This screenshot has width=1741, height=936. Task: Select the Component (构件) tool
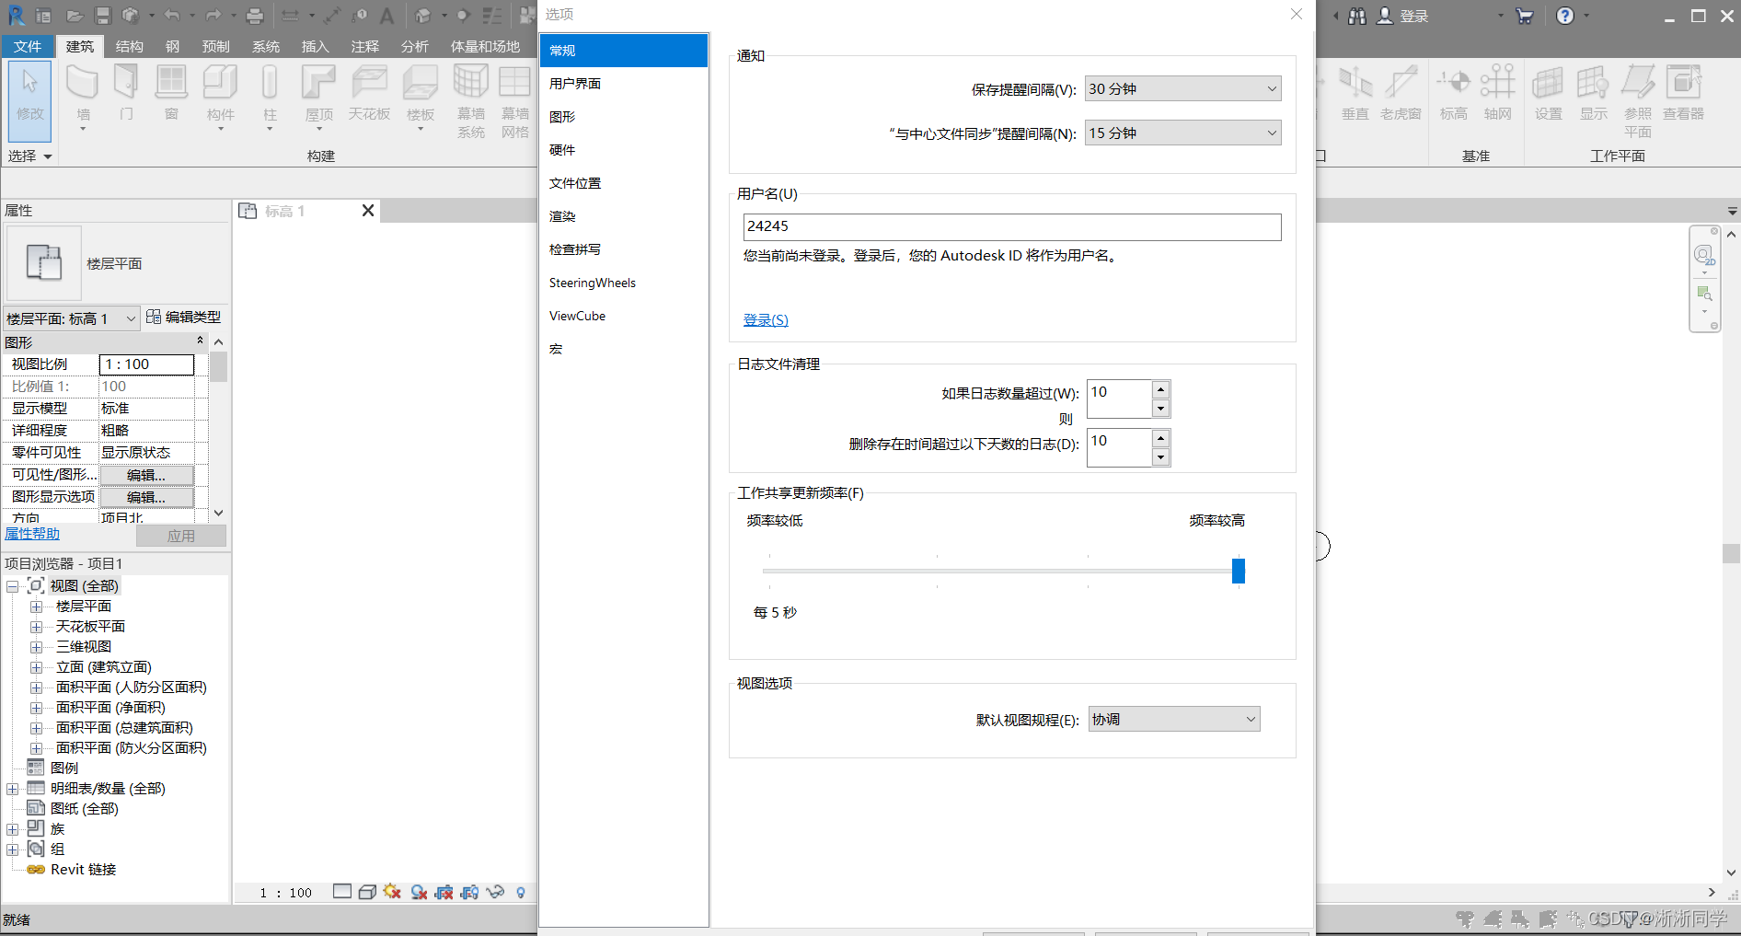pos(221,96)
